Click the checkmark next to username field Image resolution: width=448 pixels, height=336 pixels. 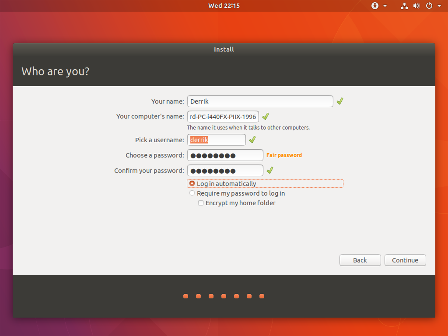(x=252, y=140)
